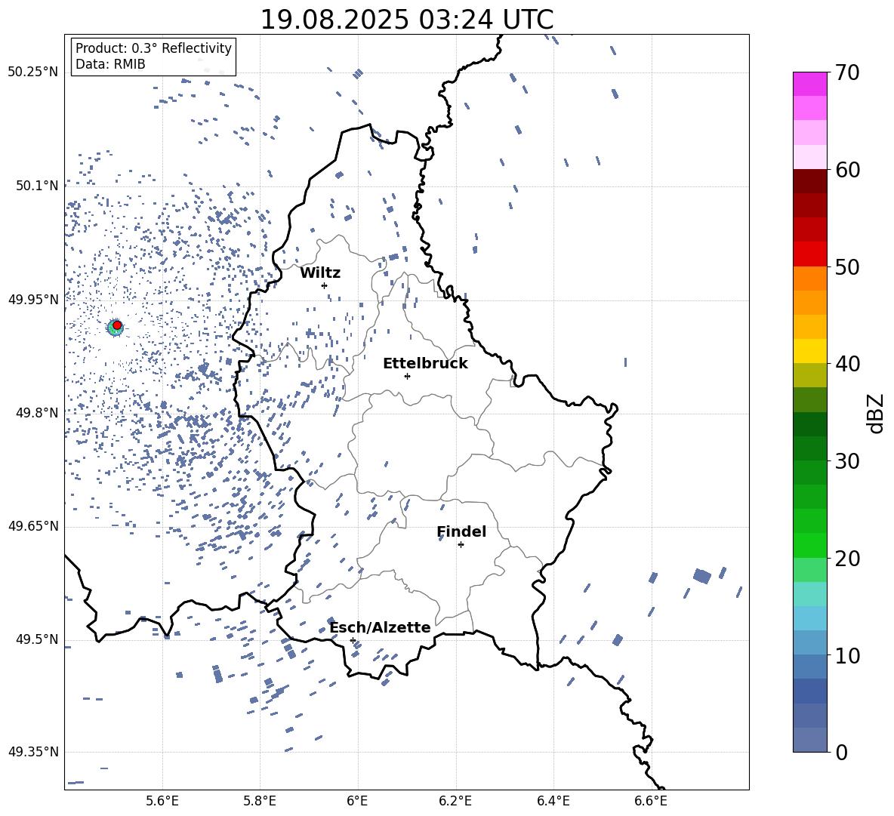Click the title 19.08.2025 03:24 UTC
This screenshot has width=894, height=816.
(406, 20)
